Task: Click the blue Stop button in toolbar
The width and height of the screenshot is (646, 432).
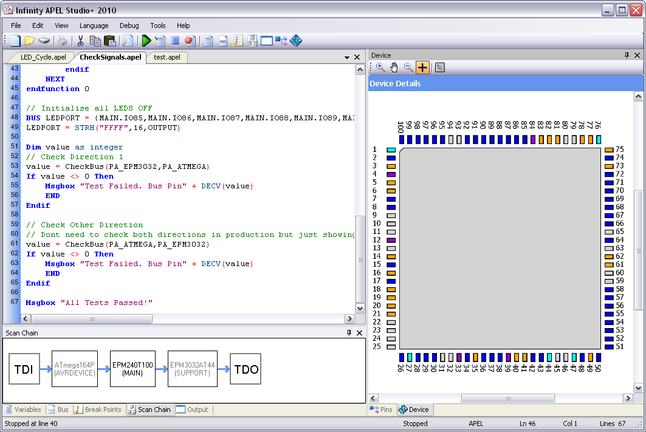Action: [x=175, y=41]
